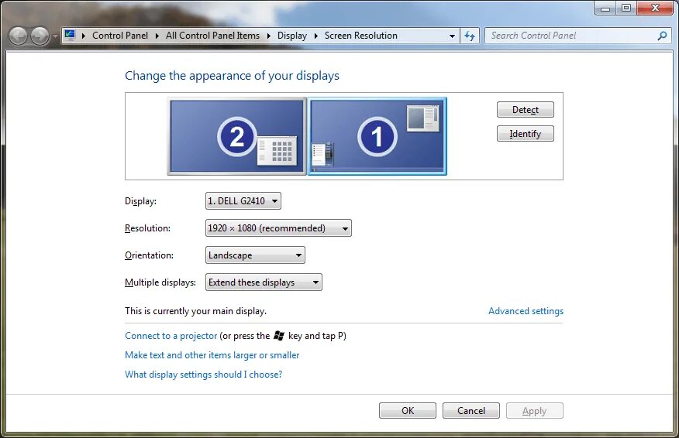Screen dimensions: 679x438
Task: Go back with the Back arrow button
Action: tap(18, 36)
